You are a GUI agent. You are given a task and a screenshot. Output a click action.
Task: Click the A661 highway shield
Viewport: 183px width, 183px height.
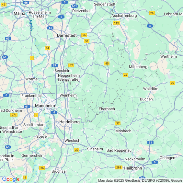click(x=74, y=6)
